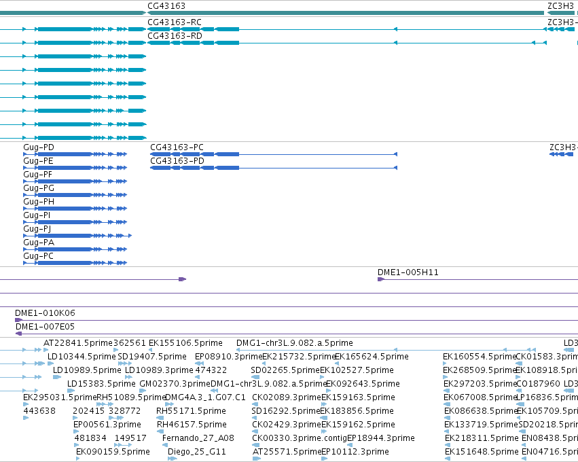Open the CK02429.3prime EST label

[x=287, y=425]
